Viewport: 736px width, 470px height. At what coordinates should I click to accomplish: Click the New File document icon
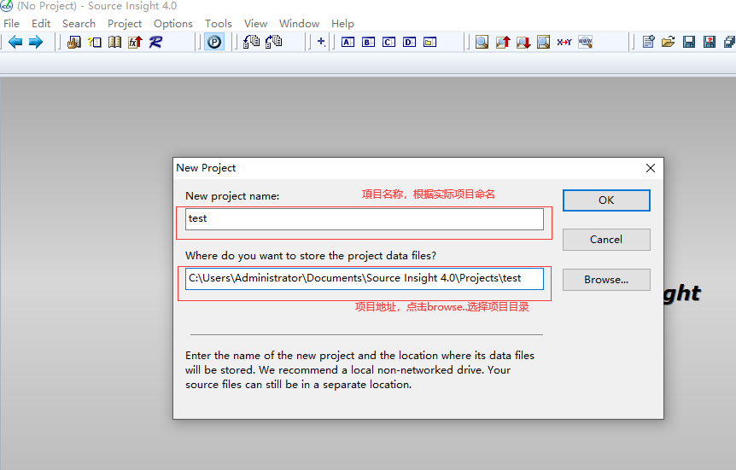point(648,42)
